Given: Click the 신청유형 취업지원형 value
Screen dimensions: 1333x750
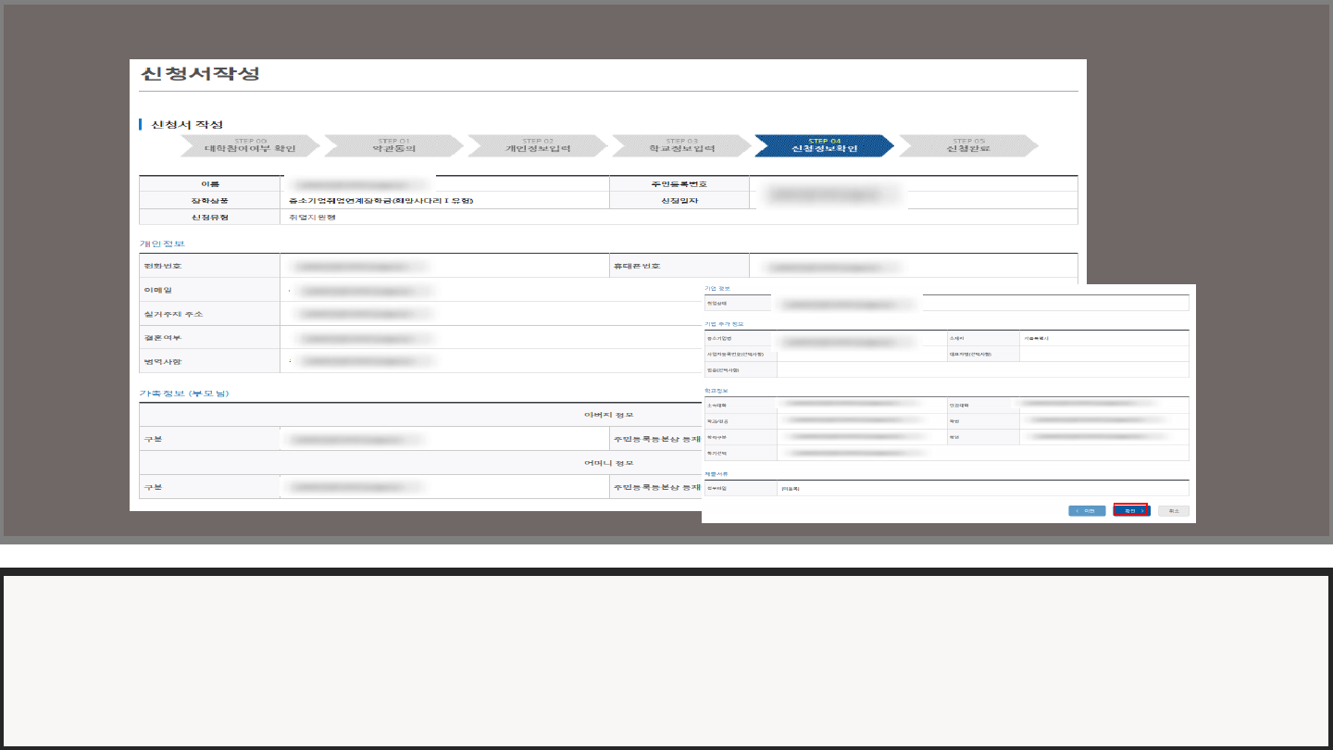Looking at the screenshot, I should [313, 218].
